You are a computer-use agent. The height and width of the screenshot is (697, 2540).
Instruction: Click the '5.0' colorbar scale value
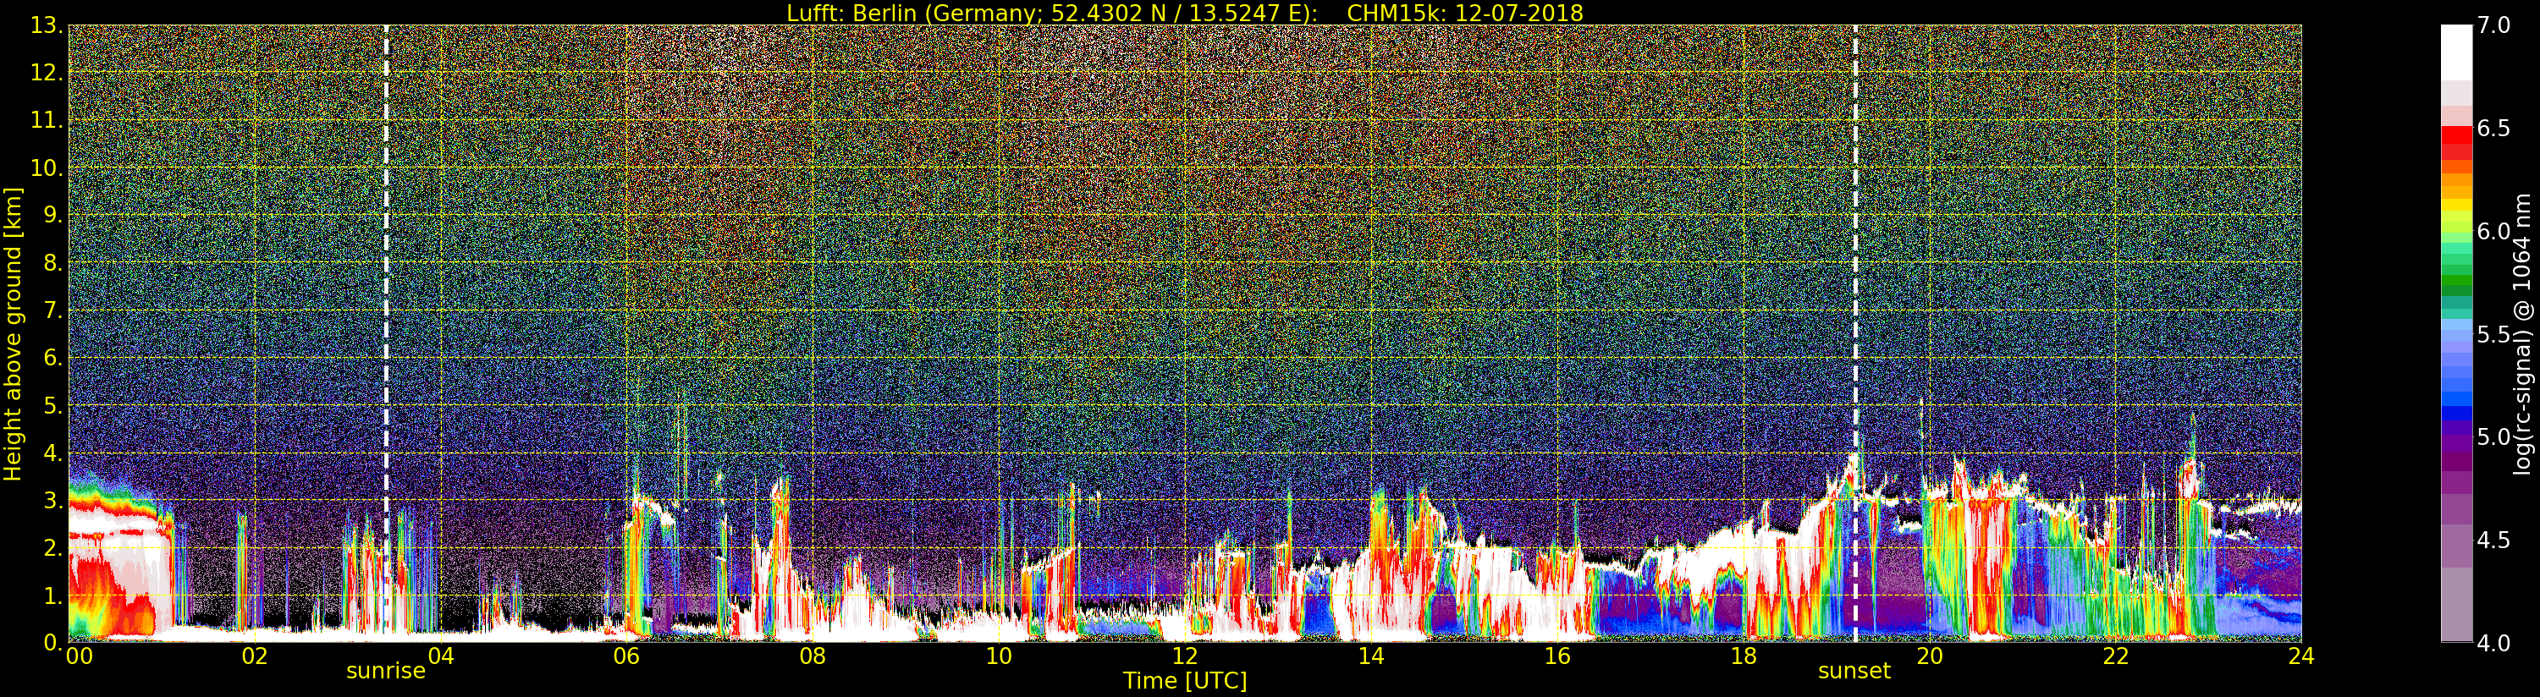[x=2493, y=436]
